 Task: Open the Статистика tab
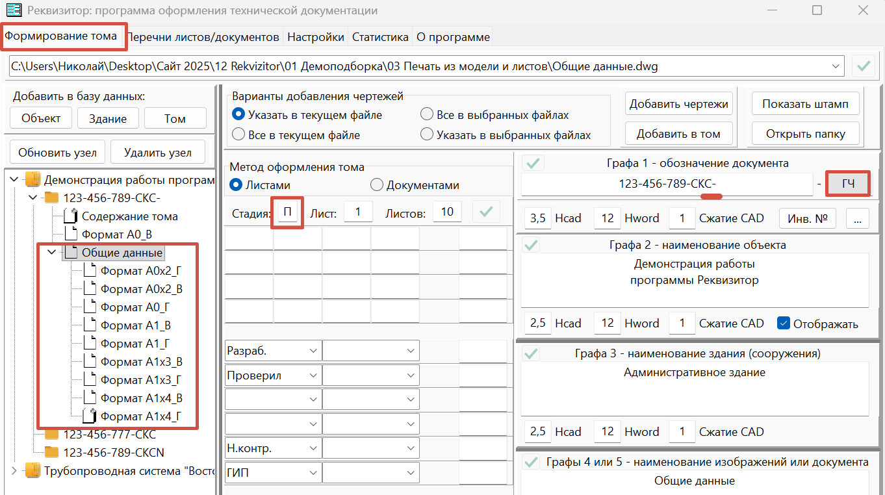click(x=380, y=37)
